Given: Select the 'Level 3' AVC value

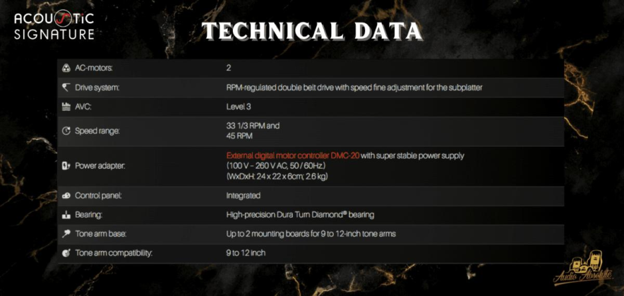Looking at the screenshot, I should (x=238, y=106).
